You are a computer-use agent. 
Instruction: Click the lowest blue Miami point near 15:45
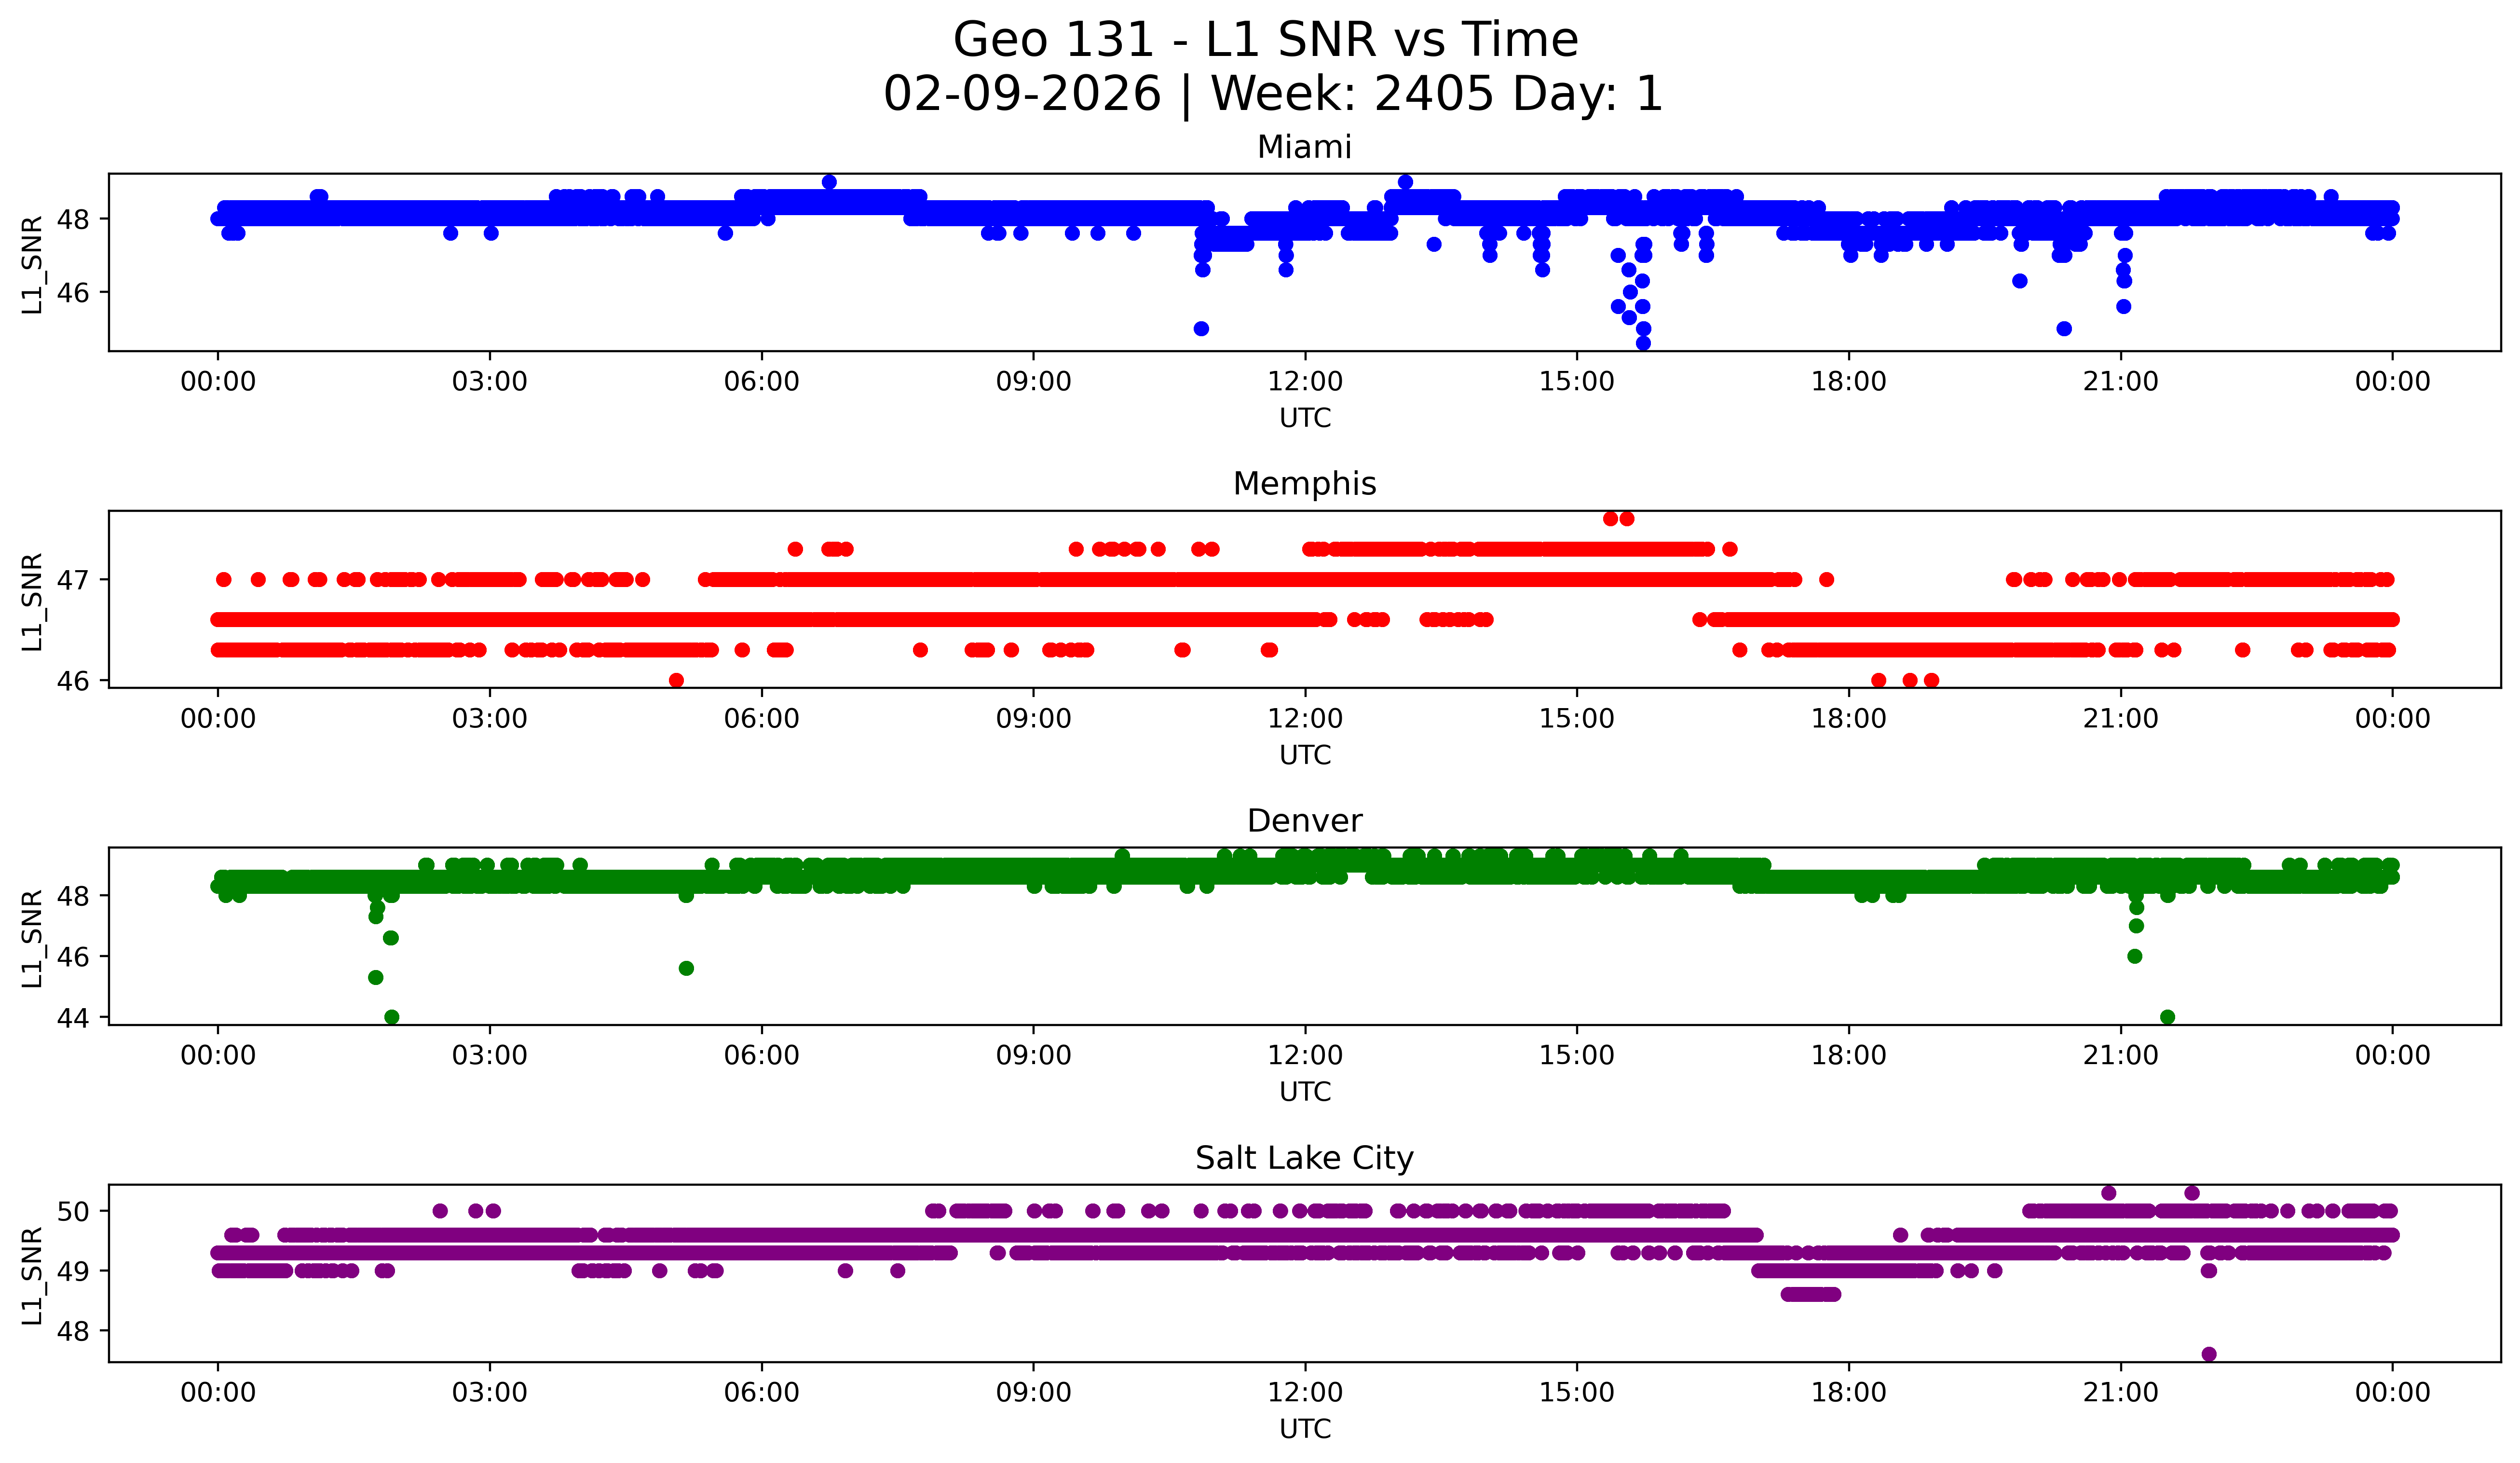(1643, 343)
